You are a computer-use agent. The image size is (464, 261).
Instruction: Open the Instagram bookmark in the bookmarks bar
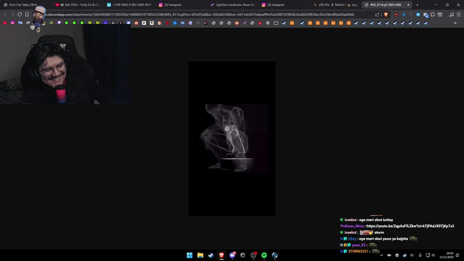(13, 23)
